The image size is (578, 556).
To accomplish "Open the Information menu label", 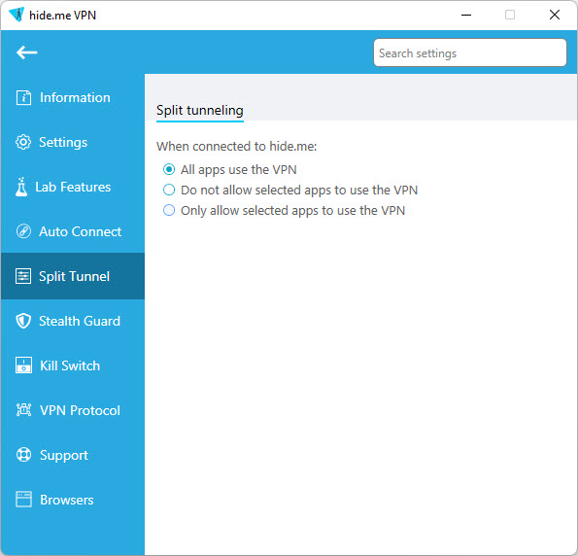I will pyautogui.click(x=75, y=97).
